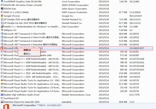The width and height of the screenshot is (156, 109).
Task: Click the "KMSpico 4.5" program name
Action: (10, 30)
